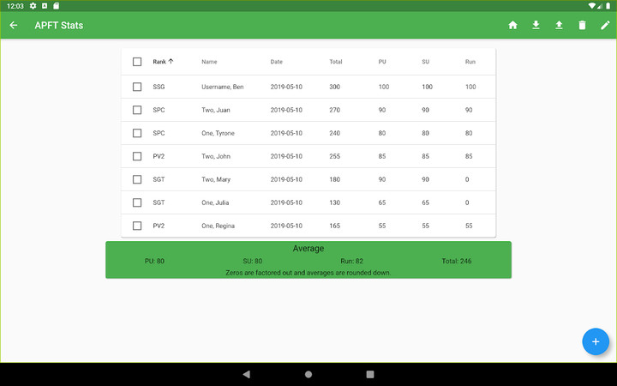Click the download icon in toolbar

click(536, 25)
